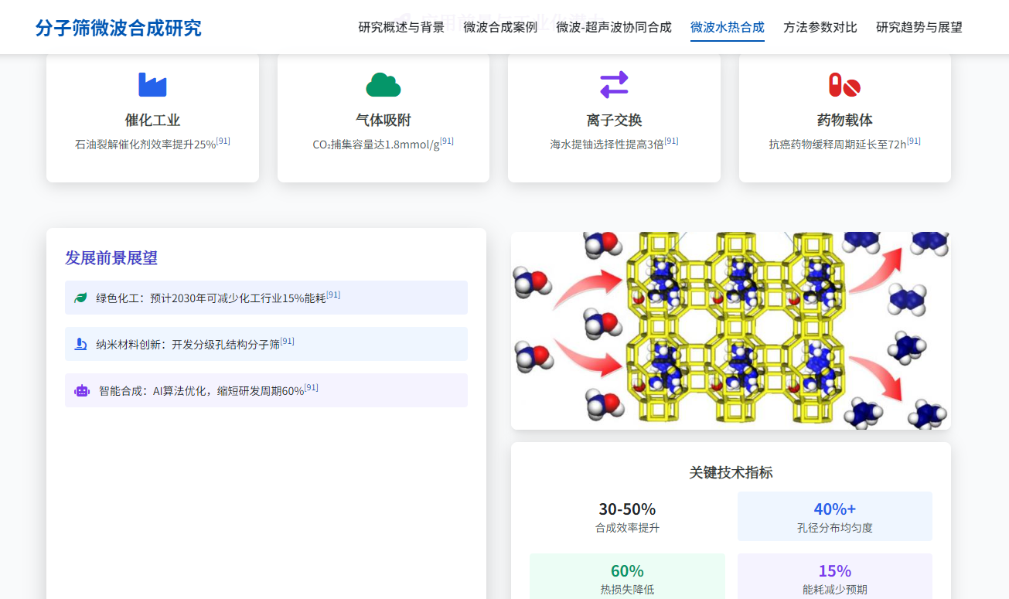Navigate to 研究趋势与展望
Screen dimensions: 1009x599
click(919, 27)
